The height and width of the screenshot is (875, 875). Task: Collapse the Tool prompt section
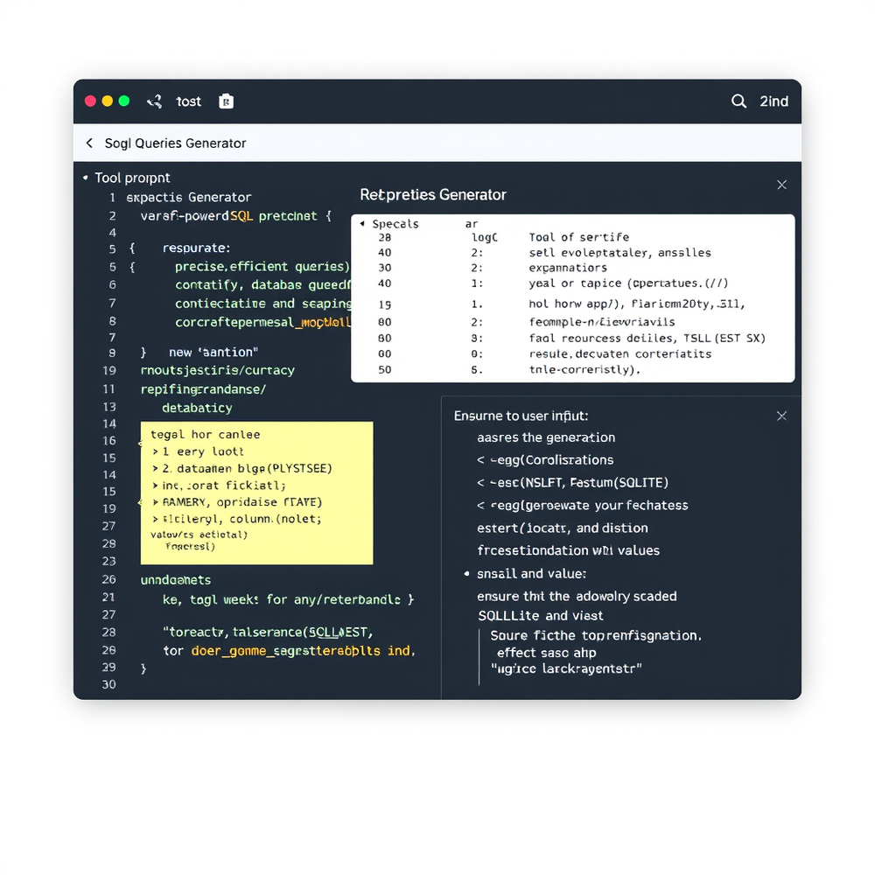[x=85, y=178]
